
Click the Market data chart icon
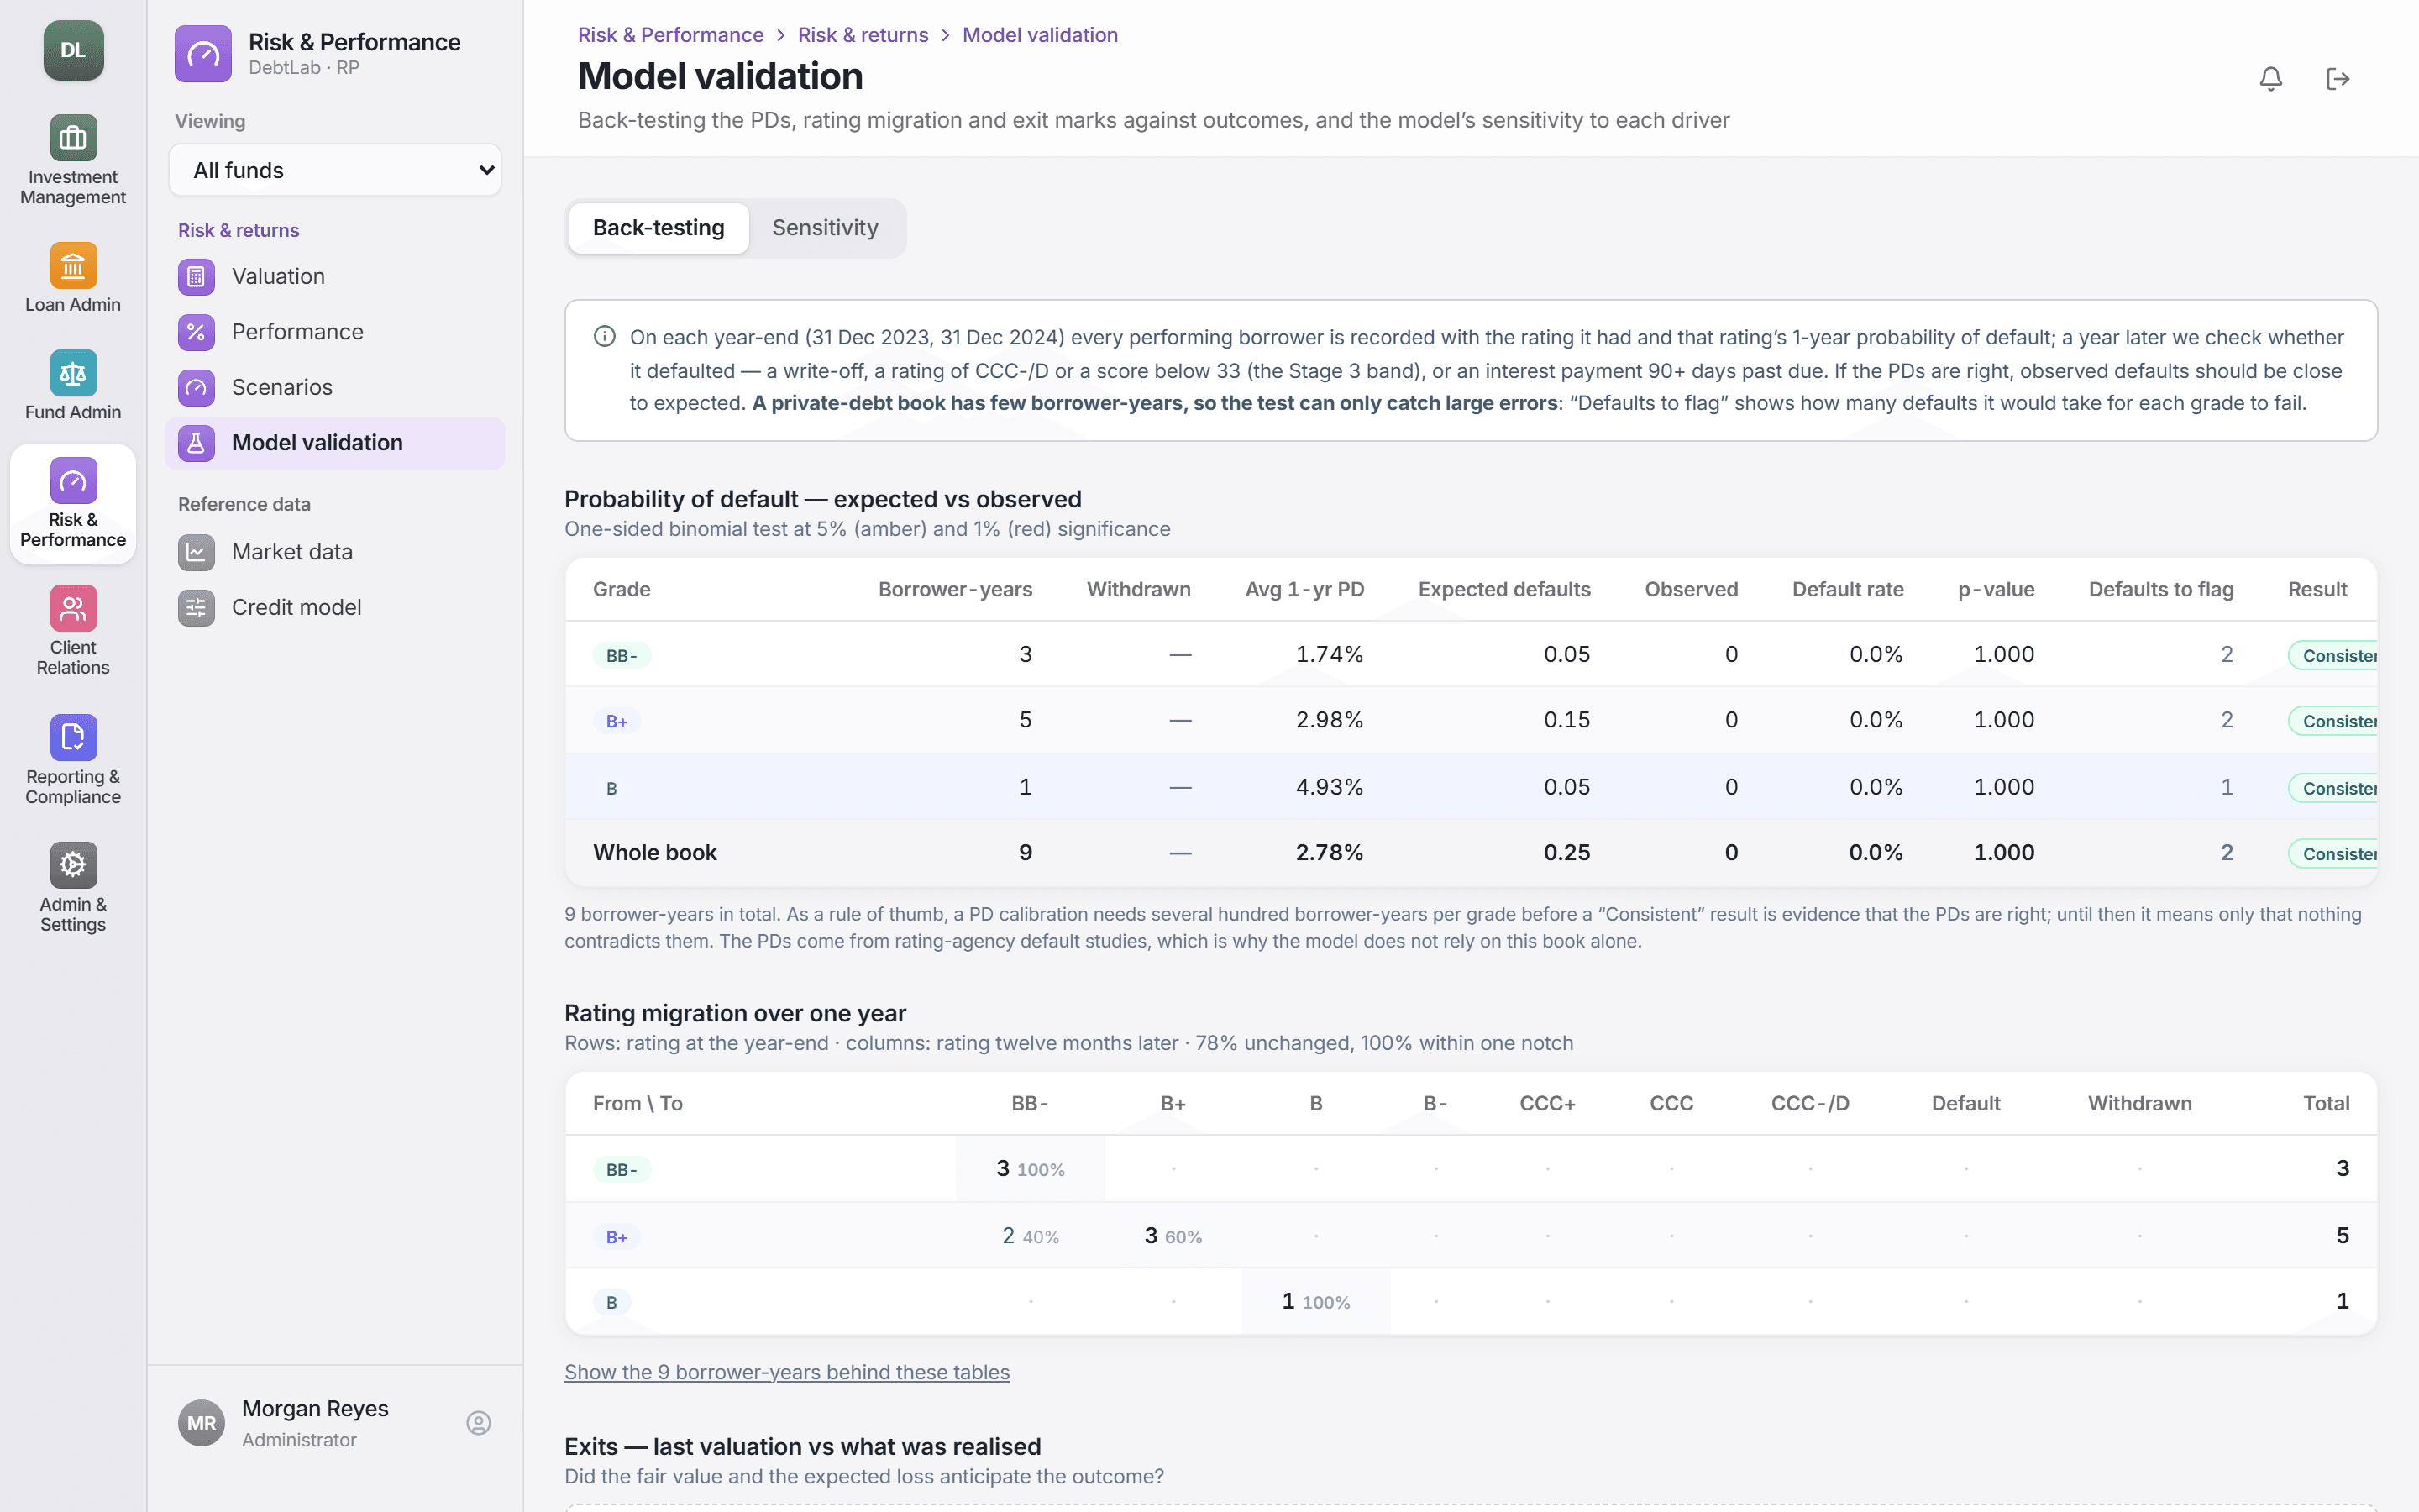pyautogui.click(x=196, y=552)
